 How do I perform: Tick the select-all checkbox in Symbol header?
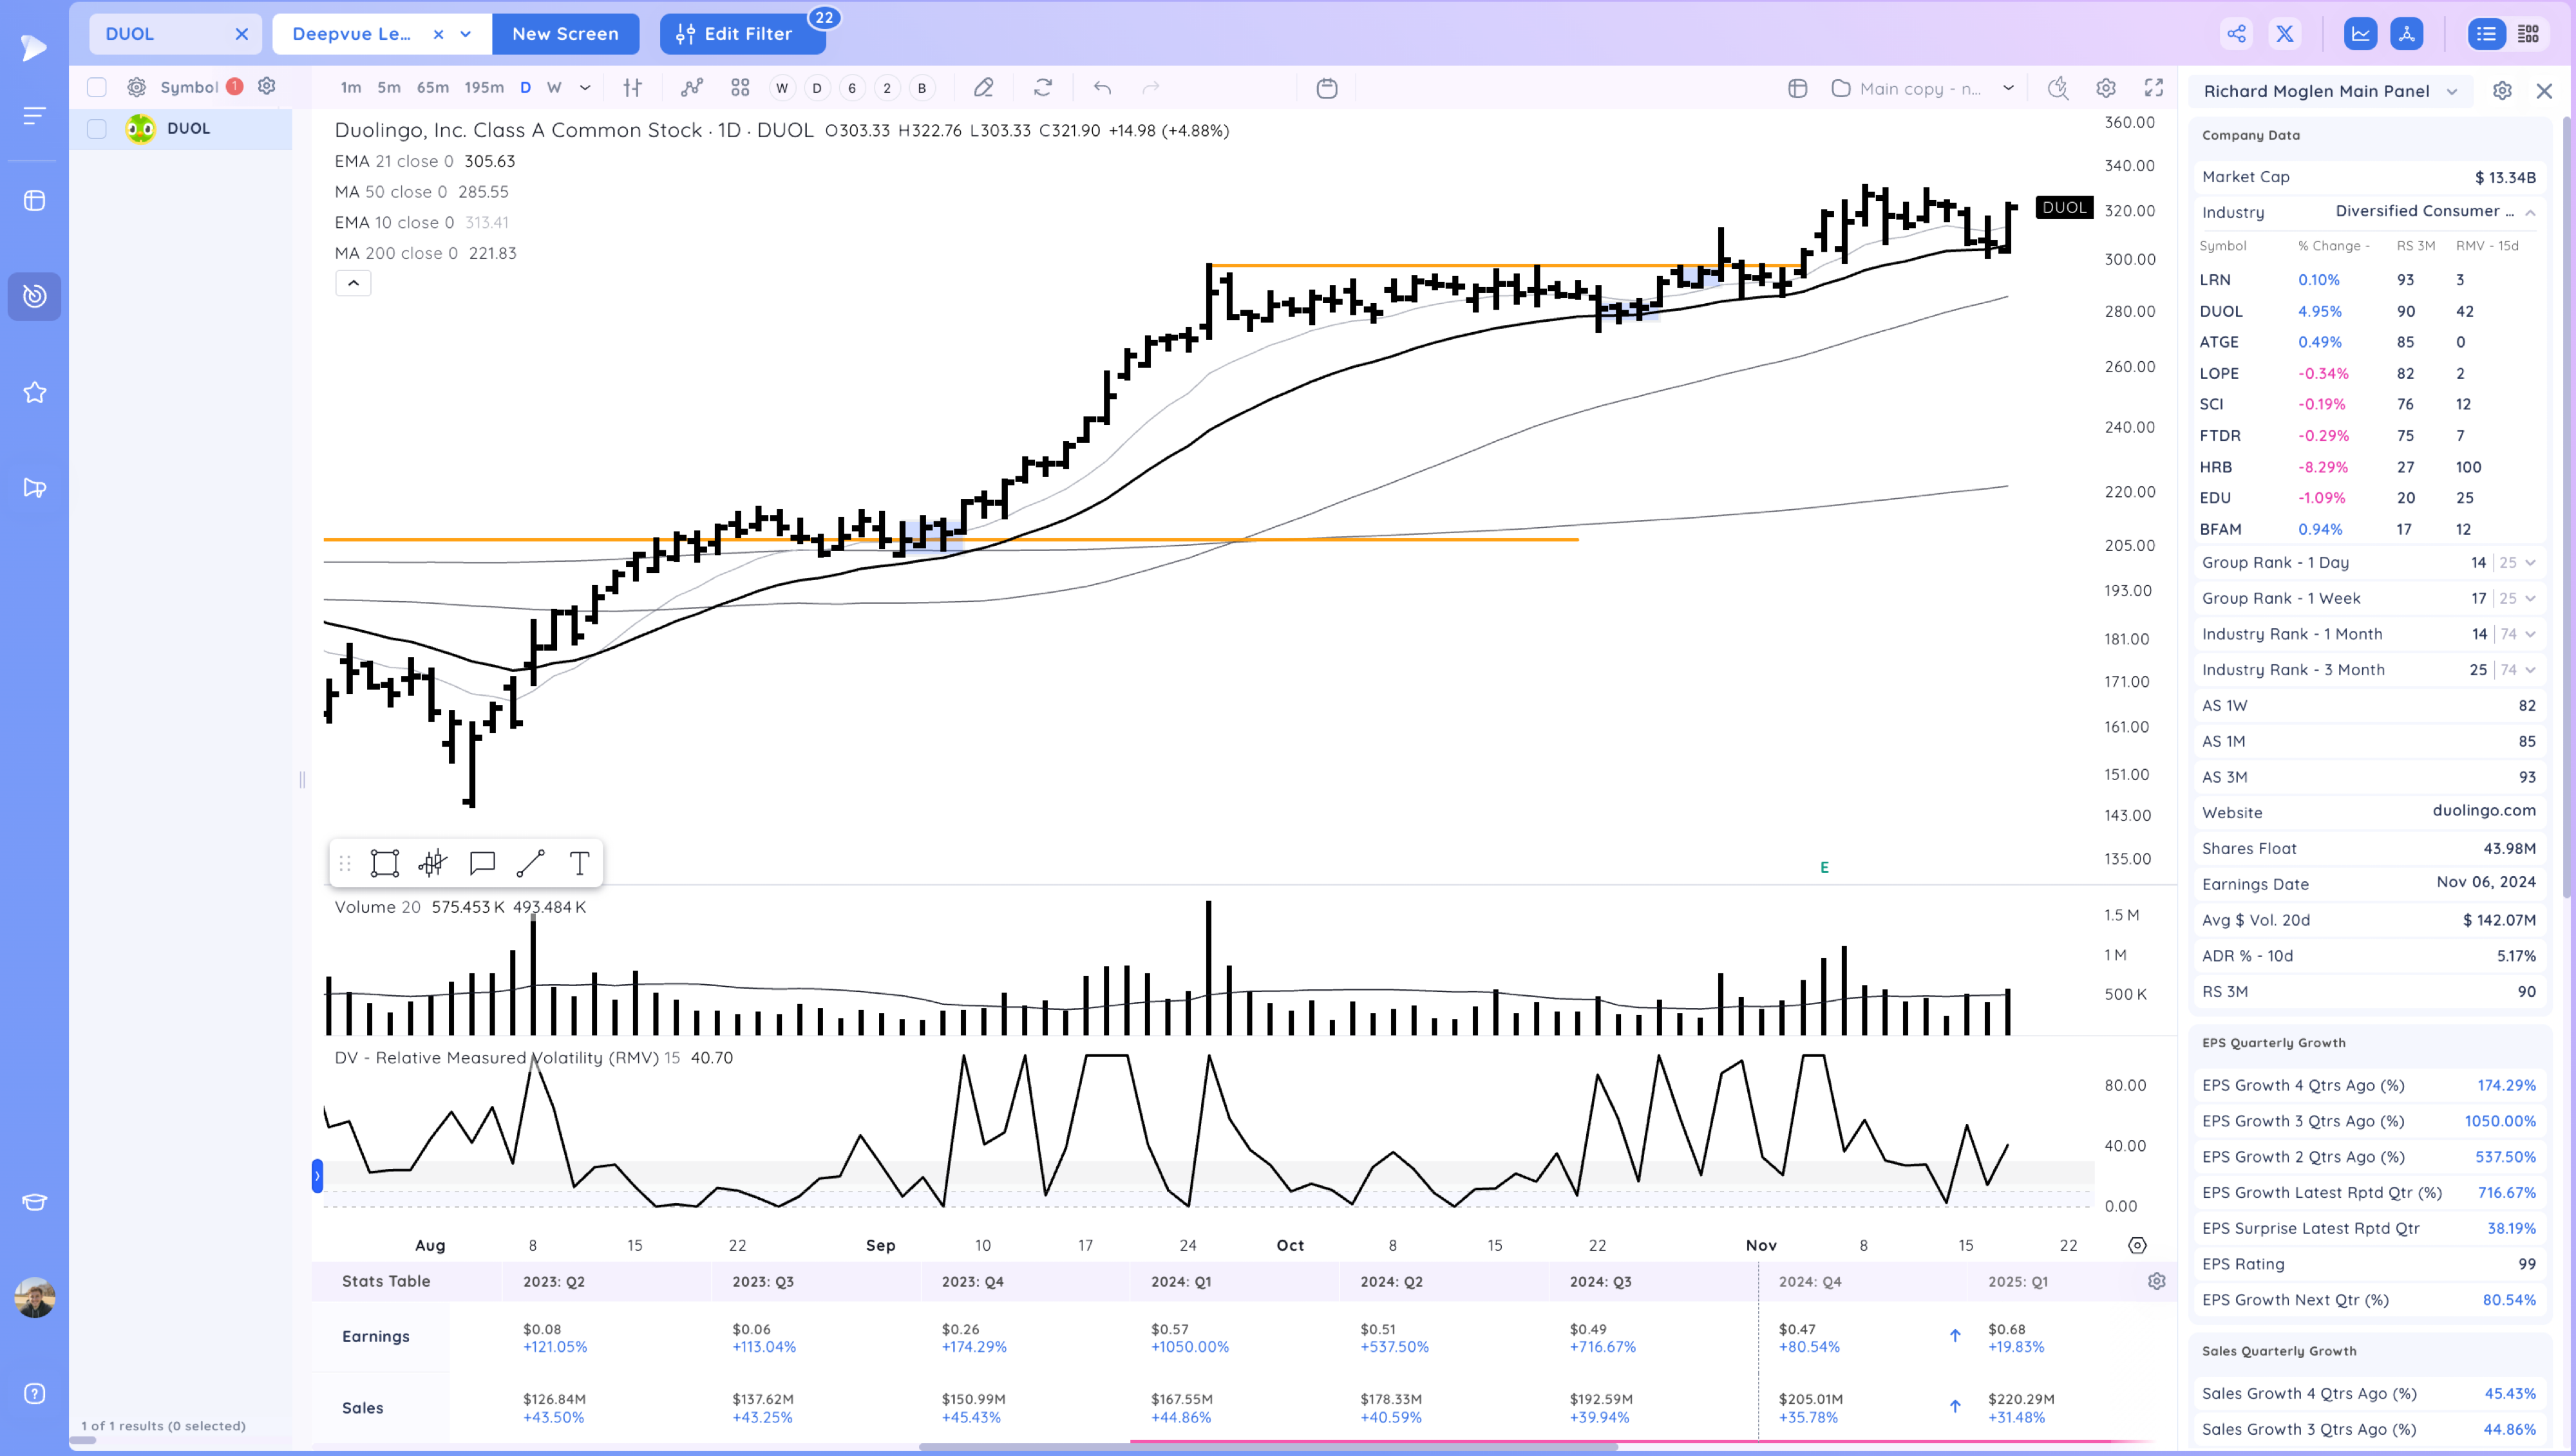click(x=97, y=87)
